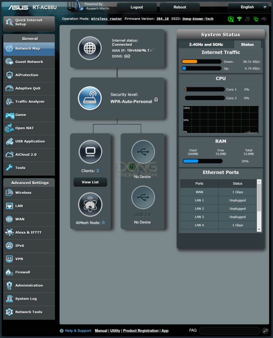The width and height of the screenshot is (273, 338).
Task: Open USB Application icon
Action: 9,141
